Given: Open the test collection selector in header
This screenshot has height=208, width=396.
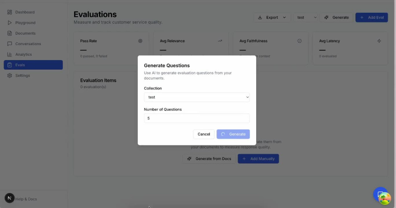Looking at the screenshot, I should (306, 17).
